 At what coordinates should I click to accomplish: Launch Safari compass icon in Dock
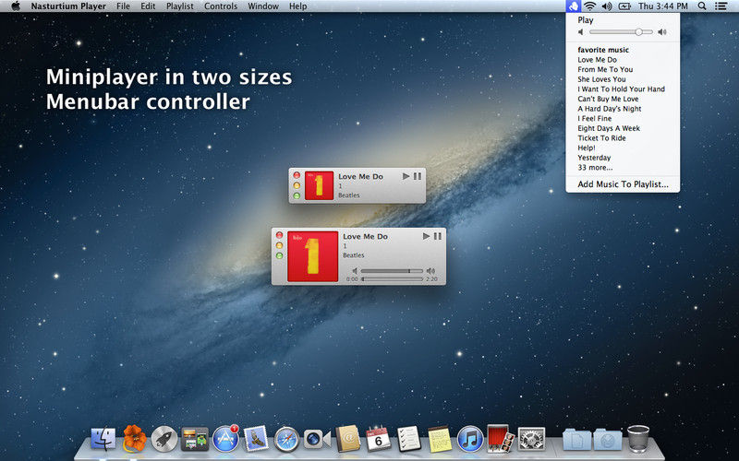[x=286, y=439]
